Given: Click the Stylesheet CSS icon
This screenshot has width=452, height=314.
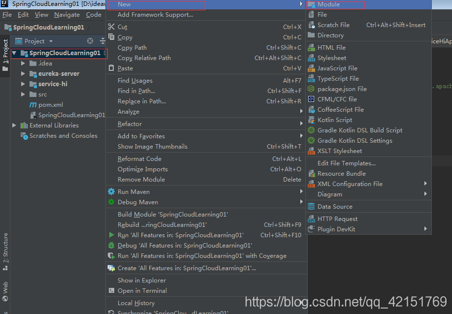Looking at the screenshot, I should coord(311,58).
